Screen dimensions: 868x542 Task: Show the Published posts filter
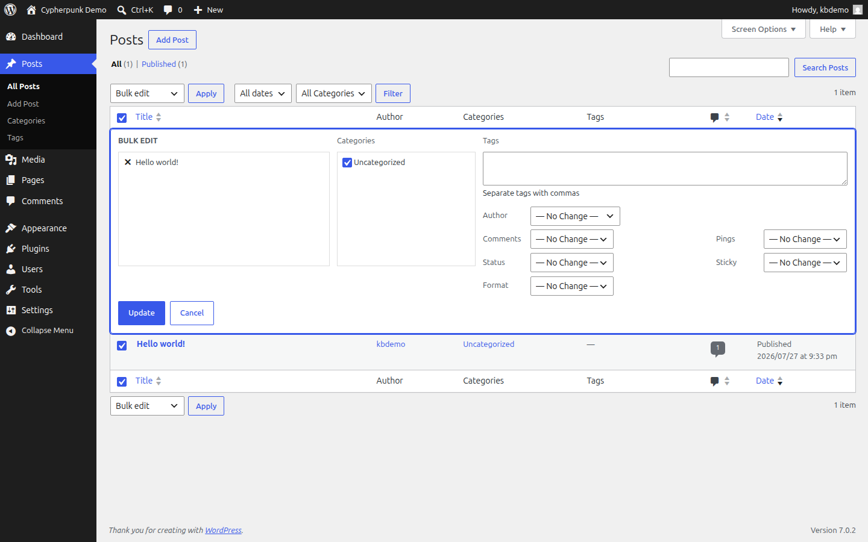pos(159,64)
